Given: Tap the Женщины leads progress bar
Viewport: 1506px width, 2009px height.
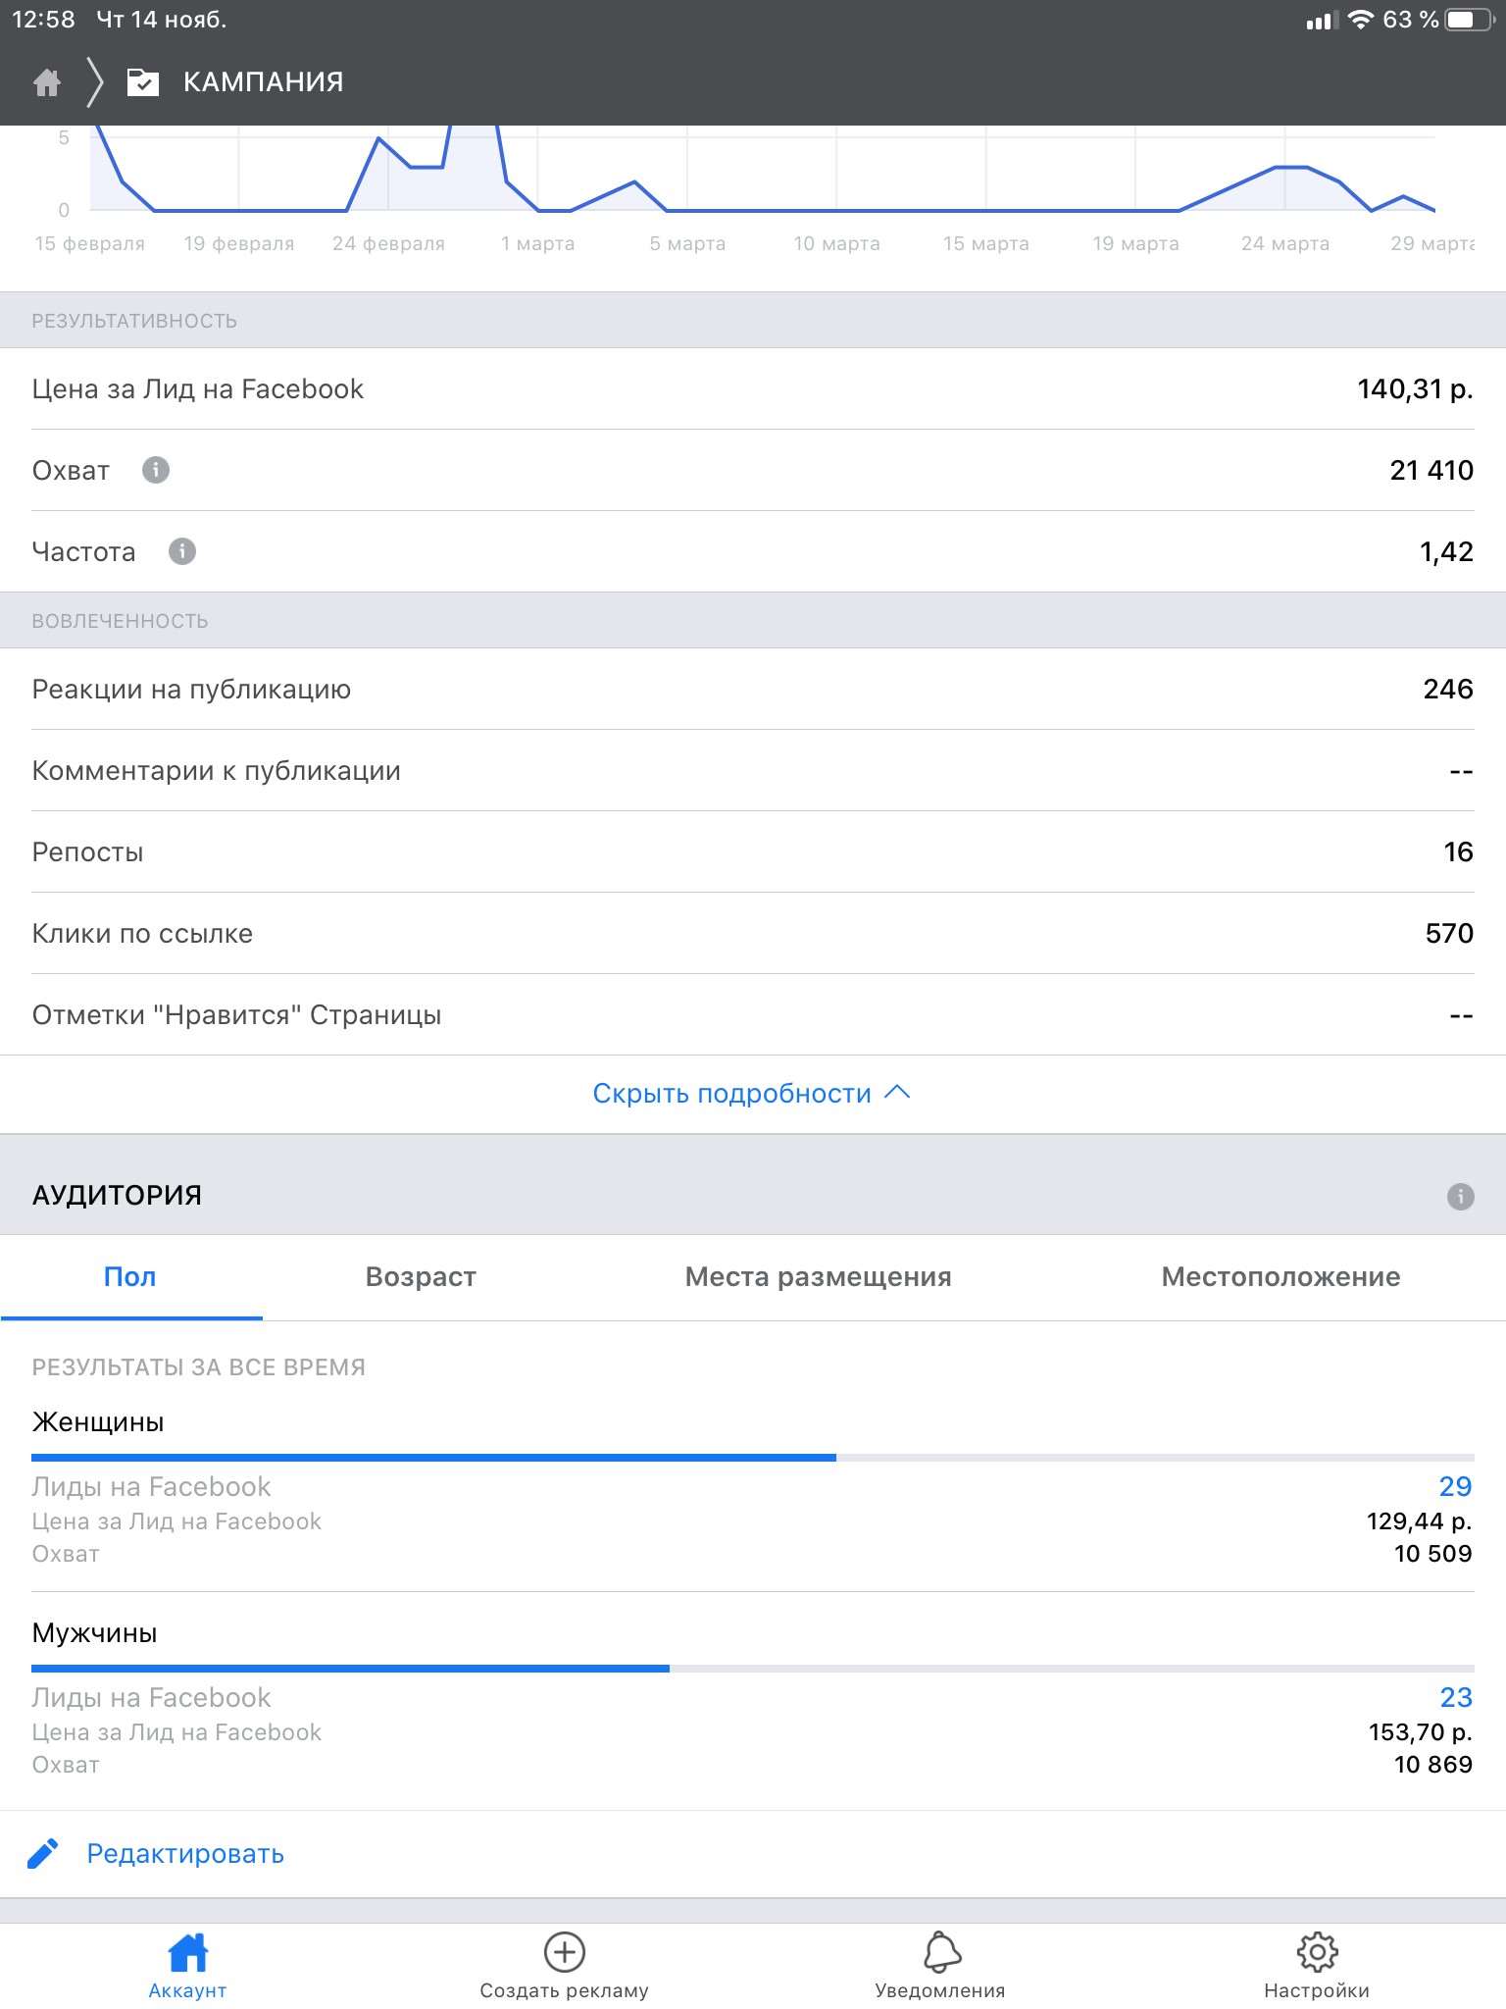Looking at the screenshot, I should tap(753, 1458).
